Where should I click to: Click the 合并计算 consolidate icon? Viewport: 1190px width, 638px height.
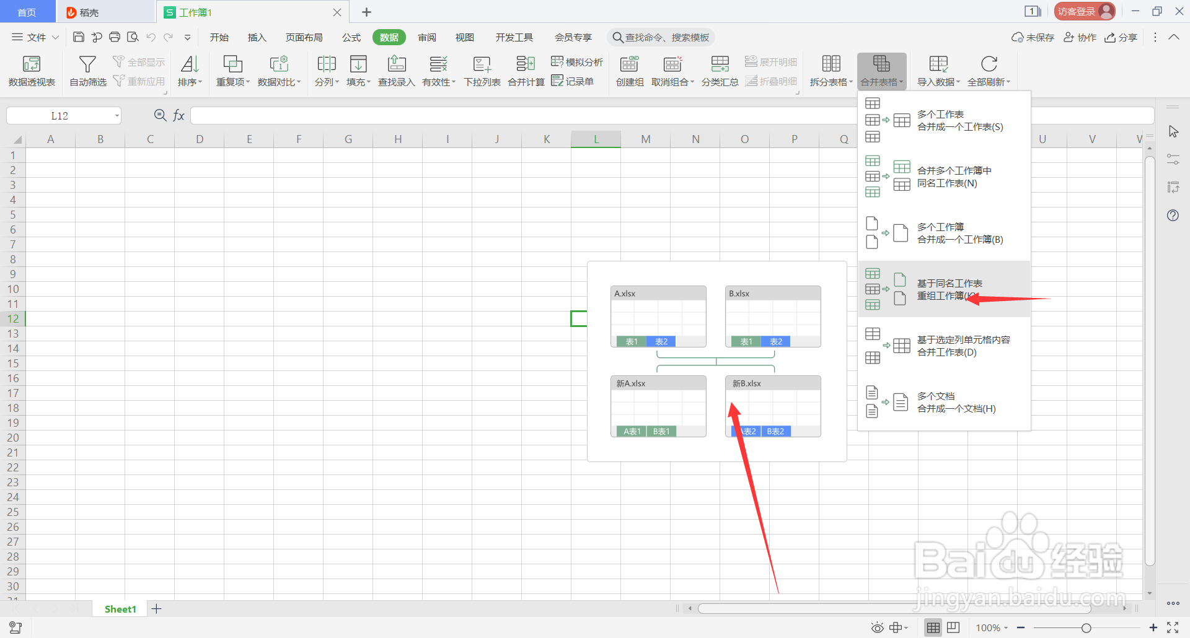[526, 64]
